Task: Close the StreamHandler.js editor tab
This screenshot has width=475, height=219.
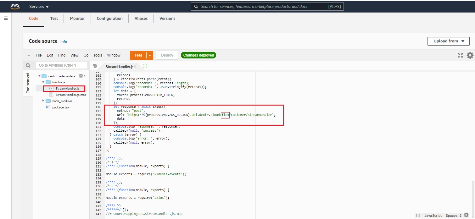Action: pyautogui.click(x=135, y=67)
